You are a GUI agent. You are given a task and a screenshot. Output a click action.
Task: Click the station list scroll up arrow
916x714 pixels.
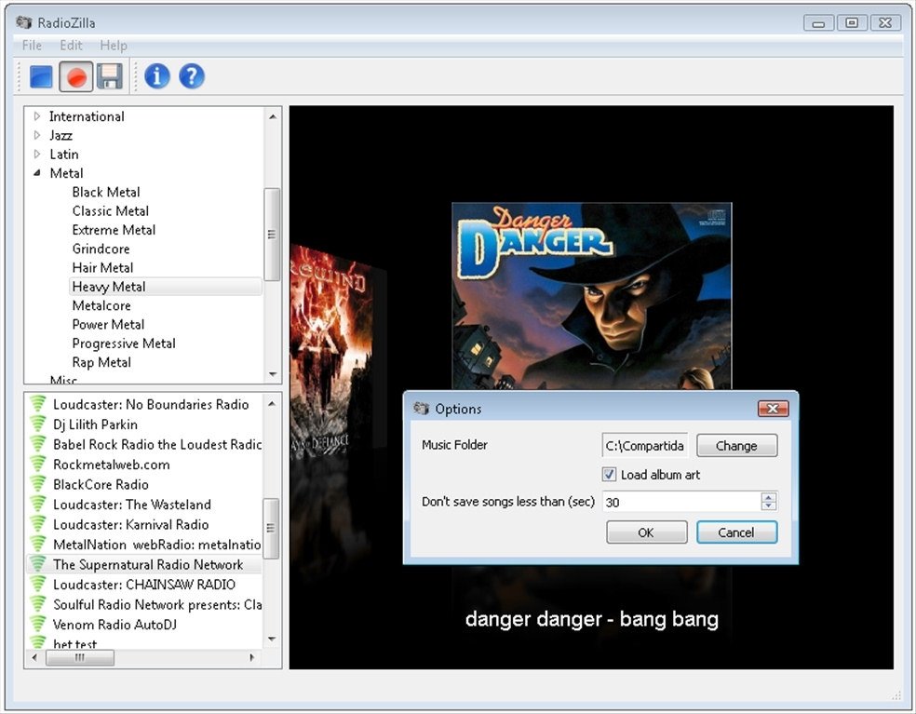(272, 403)
